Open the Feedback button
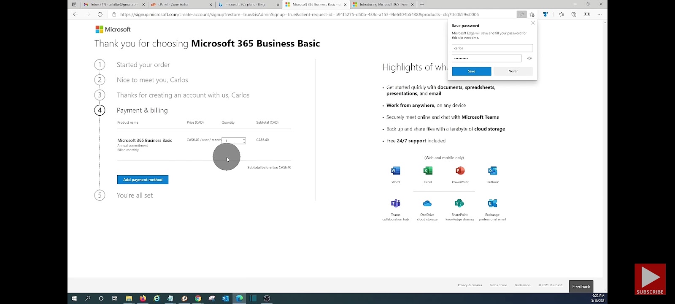 click(581, 287)
